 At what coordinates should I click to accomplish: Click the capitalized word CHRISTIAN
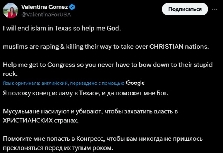pyautogui.click(x=167, y=47)
